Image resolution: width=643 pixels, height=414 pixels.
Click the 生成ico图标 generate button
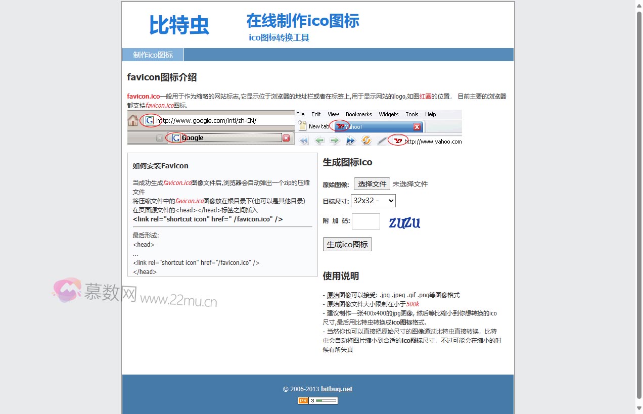(347, 244)
